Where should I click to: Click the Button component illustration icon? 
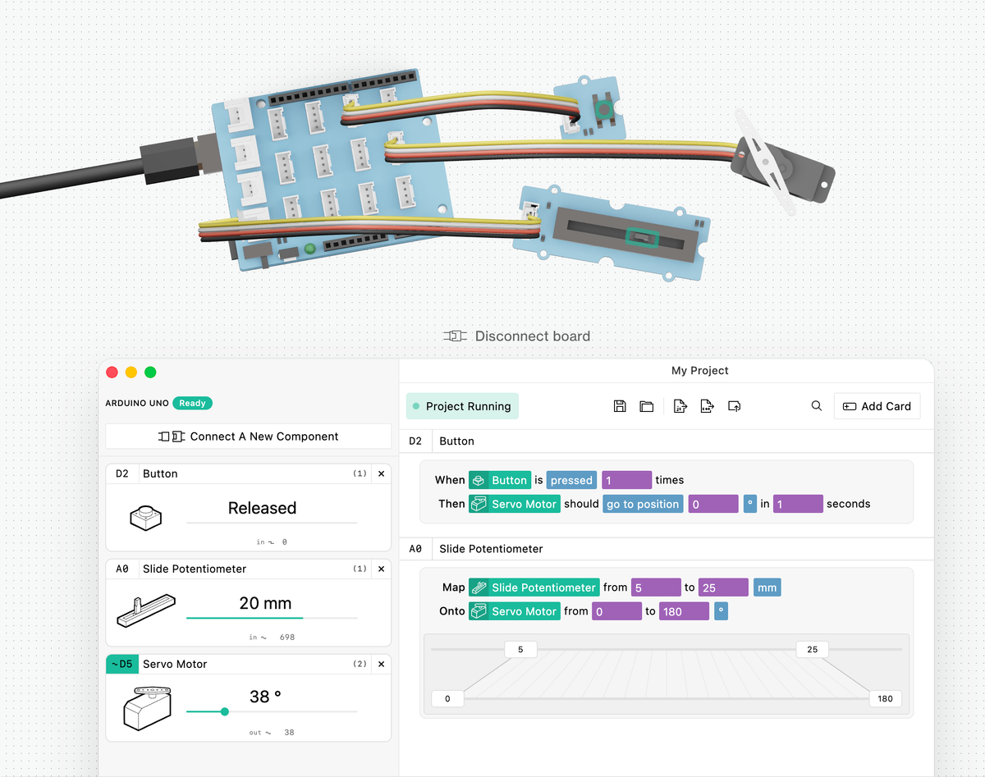click(145, 517)
